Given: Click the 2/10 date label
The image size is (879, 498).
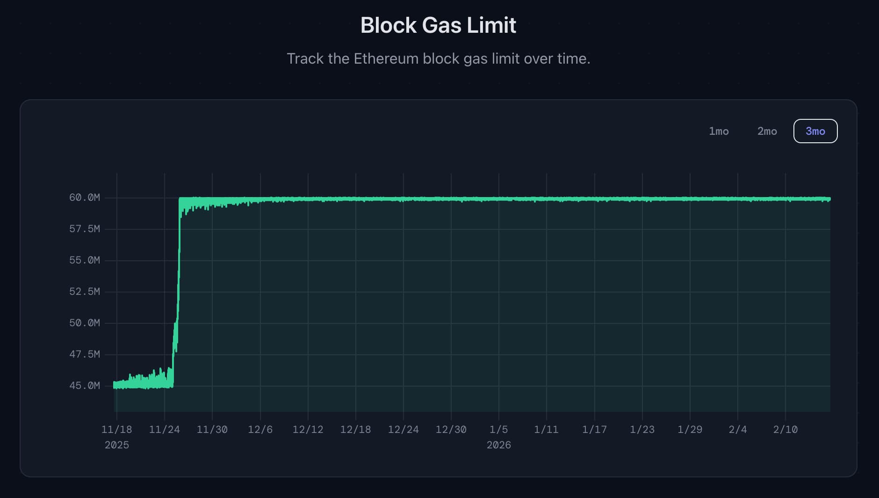Looking at the screenshot, I should coord(785,429).
